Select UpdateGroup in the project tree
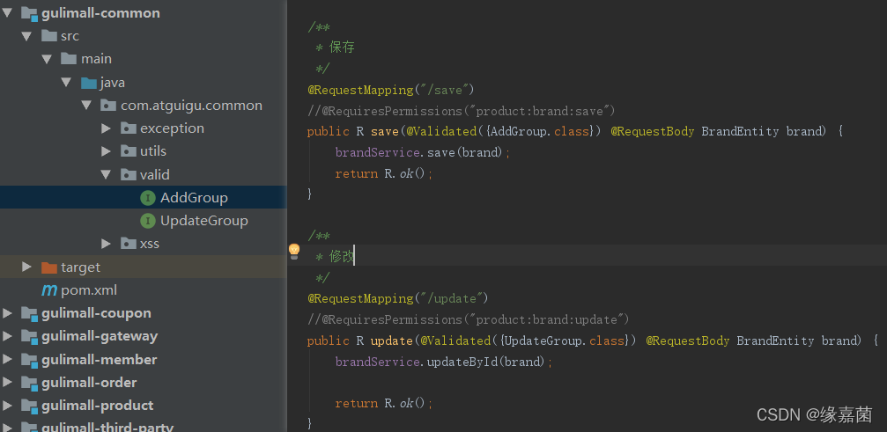Screen dimensions: 887x432 pos(204,221)
